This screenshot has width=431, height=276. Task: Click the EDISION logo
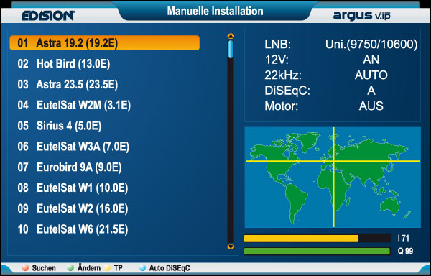coord(48,16)
